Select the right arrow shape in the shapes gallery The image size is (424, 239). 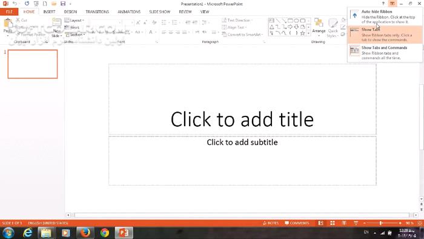click(x=290, y=27)
